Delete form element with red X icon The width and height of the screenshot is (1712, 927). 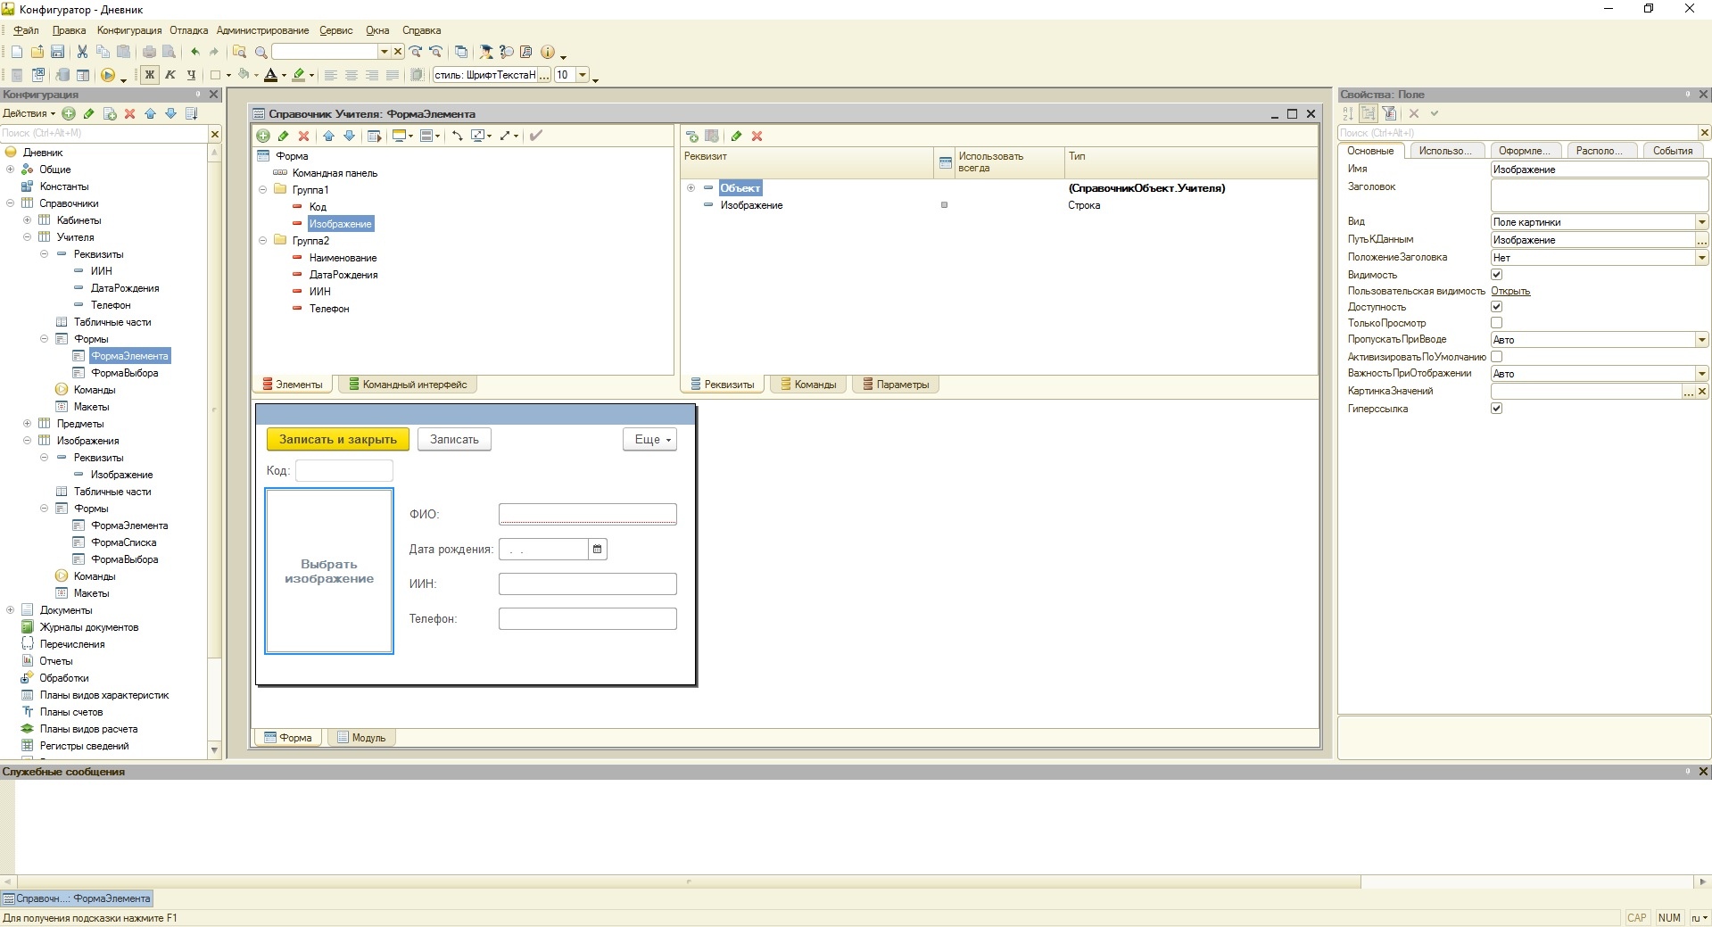coord(303,136)
